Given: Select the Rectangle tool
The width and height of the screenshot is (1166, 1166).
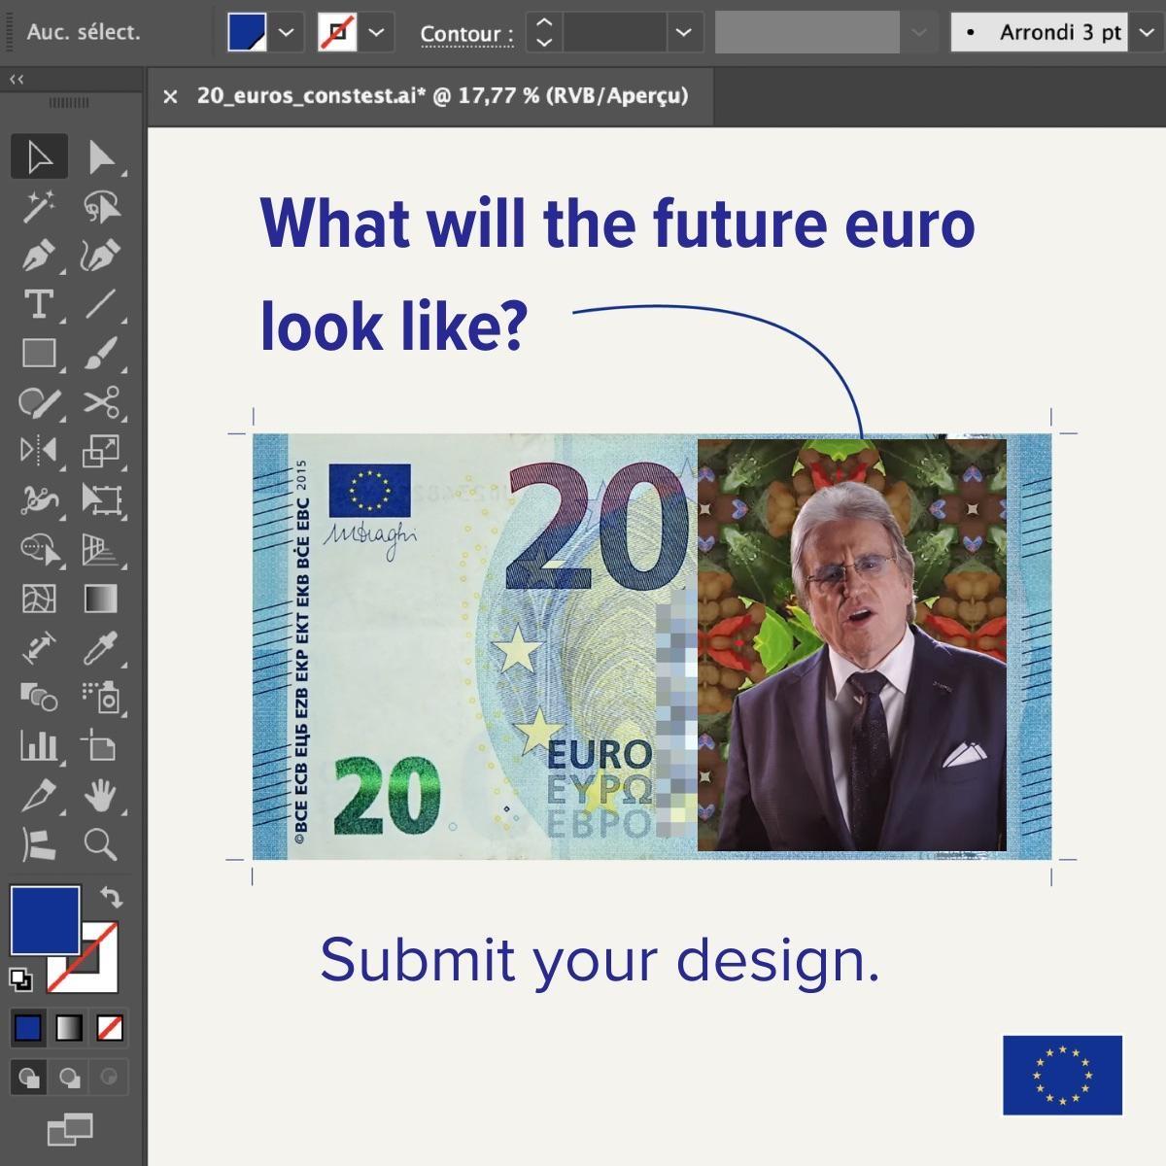Looking at the screenshot, I should pyautogui.click(x=40, y=353).
